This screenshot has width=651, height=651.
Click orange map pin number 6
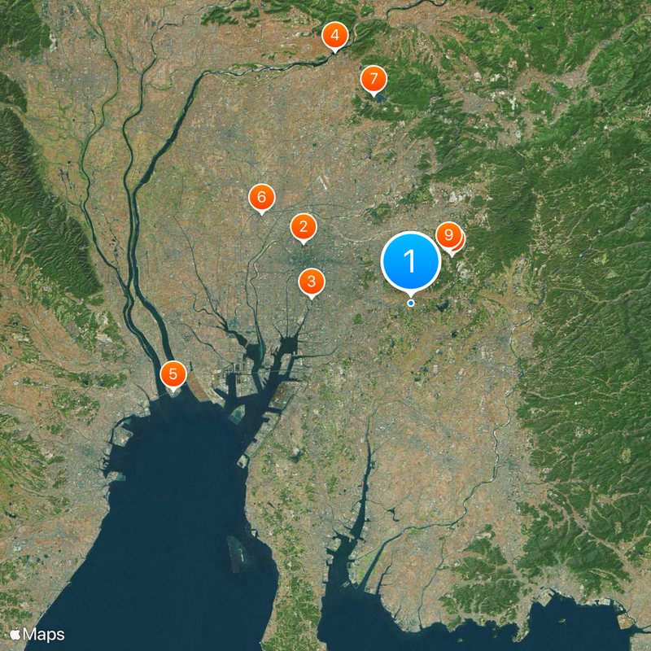[261, 197]
